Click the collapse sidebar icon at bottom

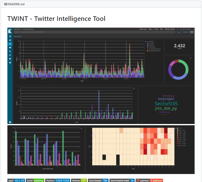tap(10, 122)
